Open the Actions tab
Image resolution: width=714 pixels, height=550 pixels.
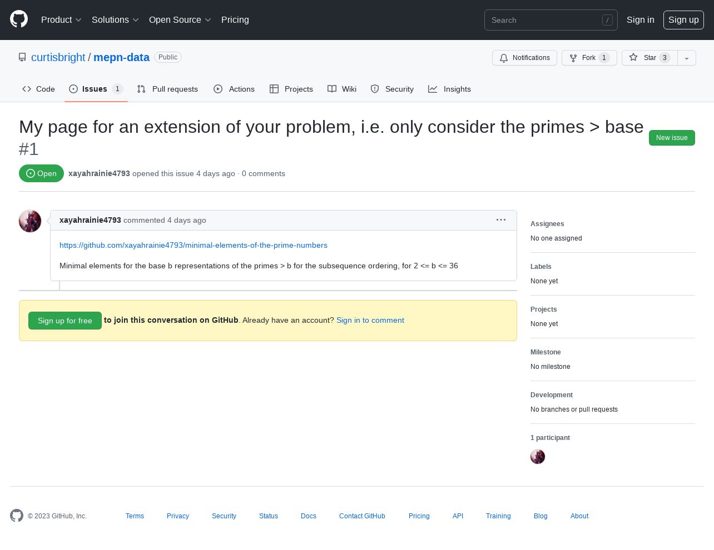[x=234, y=89]
